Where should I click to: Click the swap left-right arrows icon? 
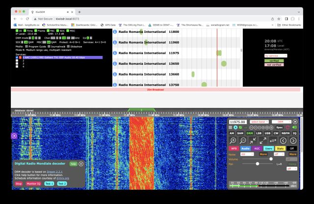273,141
